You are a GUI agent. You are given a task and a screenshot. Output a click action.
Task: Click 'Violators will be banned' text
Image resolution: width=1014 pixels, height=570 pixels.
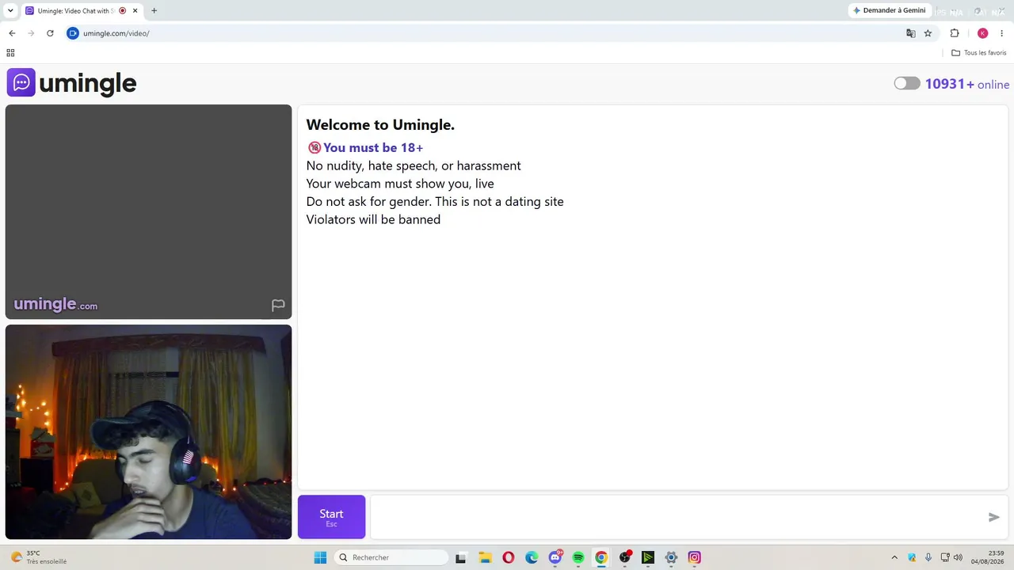pos(373,219)
